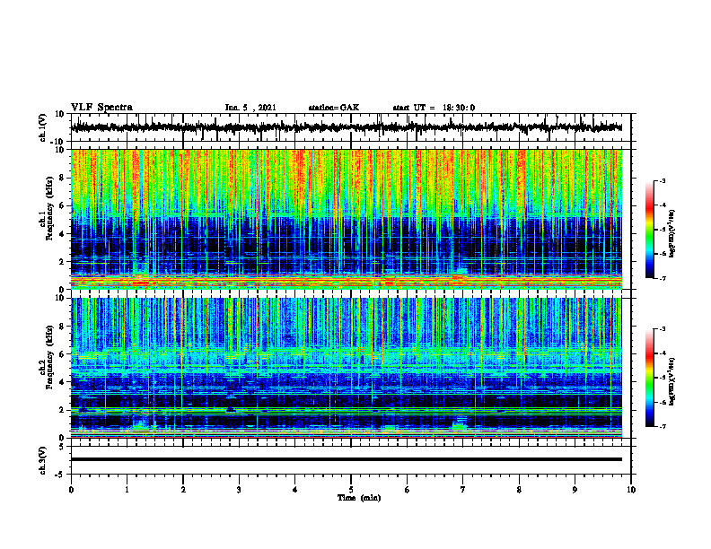Click the 2 tick label on the time axis

[183, 490]
